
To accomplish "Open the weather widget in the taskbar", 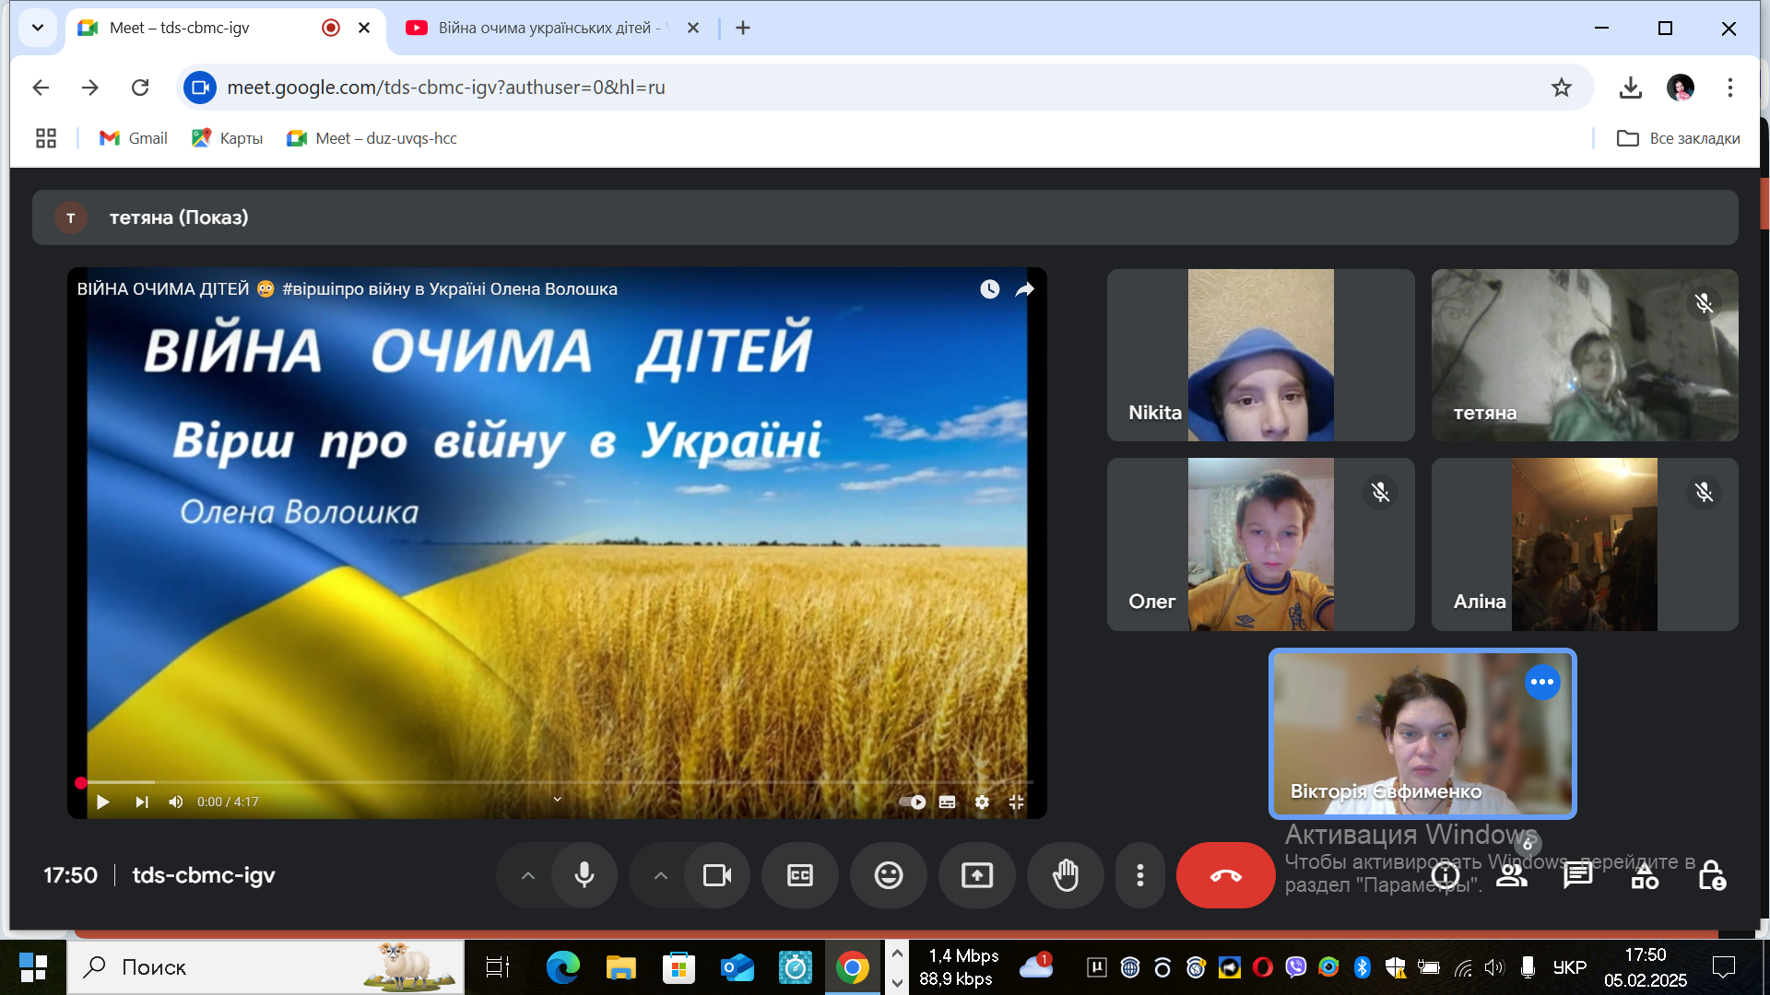I will coord(1036,966).
